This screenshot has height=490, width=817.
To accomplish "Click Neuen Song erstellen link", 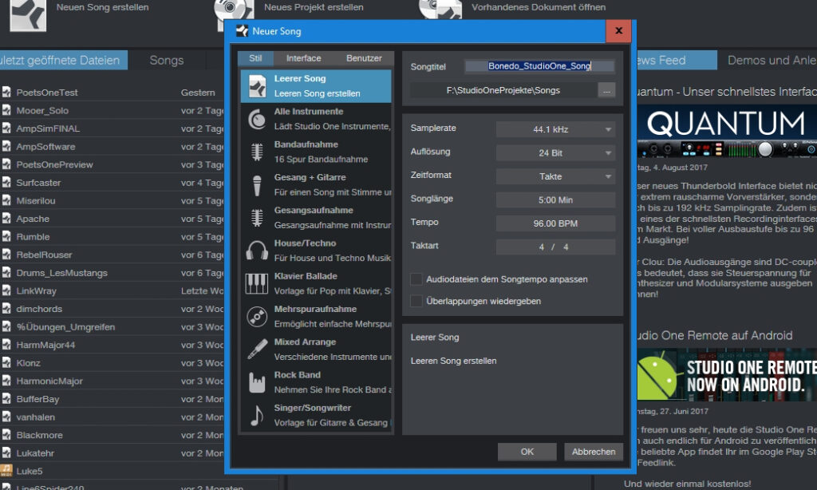I will click(103, 7).
